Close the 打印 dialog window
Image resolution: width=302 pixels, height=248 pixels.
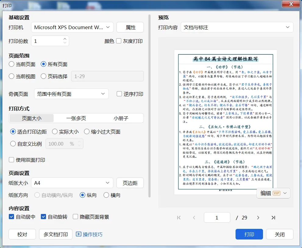click(291, 4)
